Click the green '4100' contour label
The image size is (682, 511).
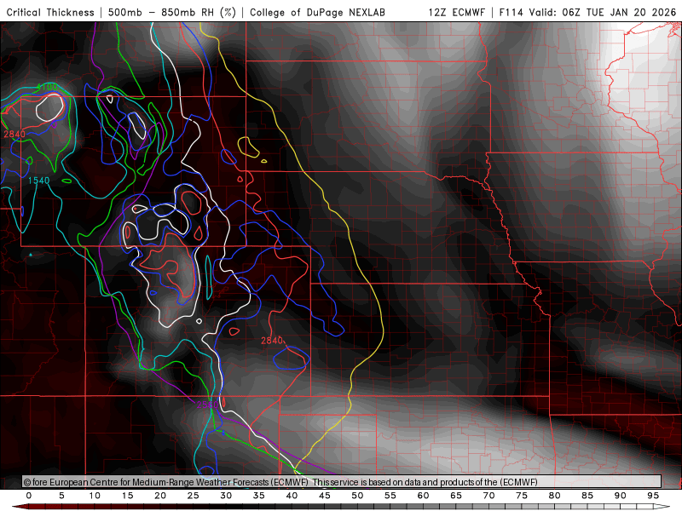click(x=47, y=88)
